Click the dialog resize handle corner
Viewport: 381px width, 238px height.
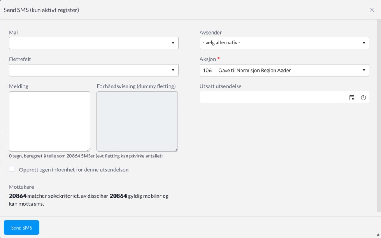[x=378, y=235]
